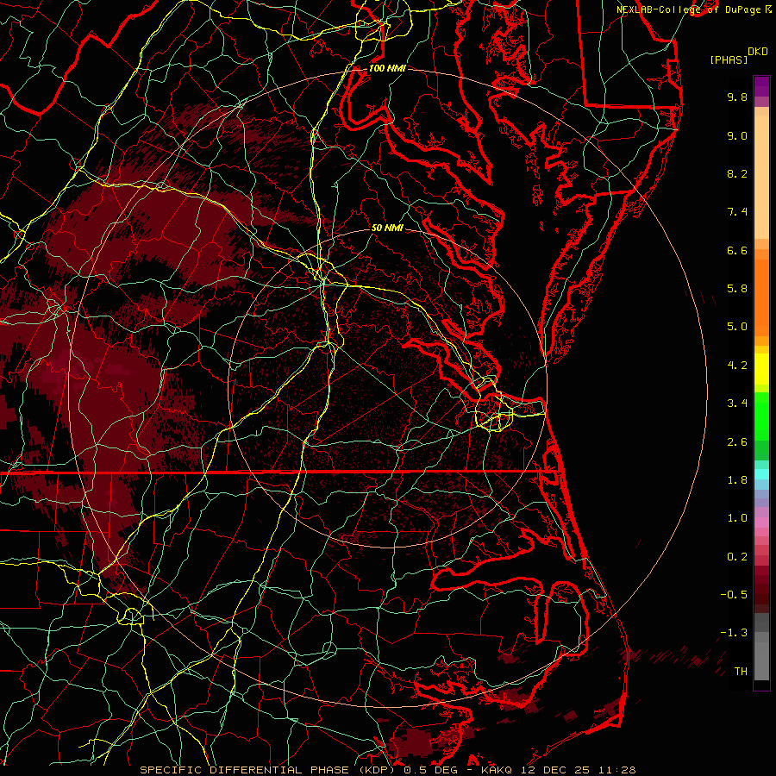Screen dimensions: 776x776
Task: Select the 1.0 scale value
Action: (x=737, y=518)
